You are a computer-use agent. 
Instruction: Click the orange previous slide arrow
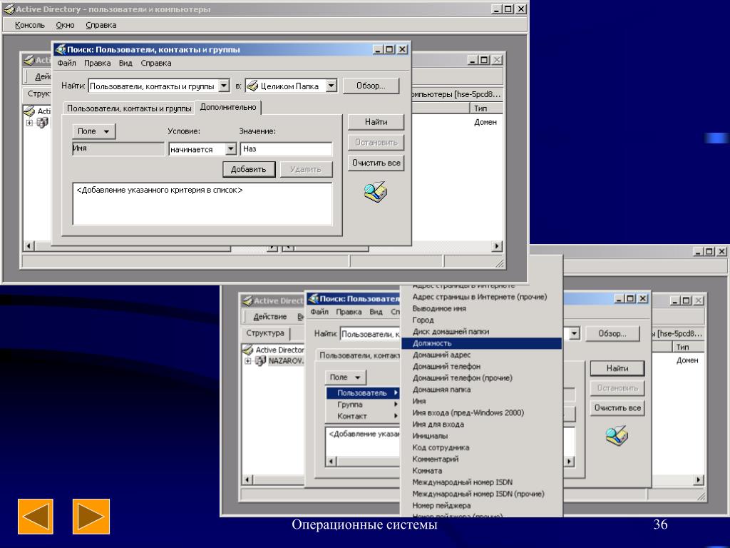pyautogui.click(x=36, y=517)
